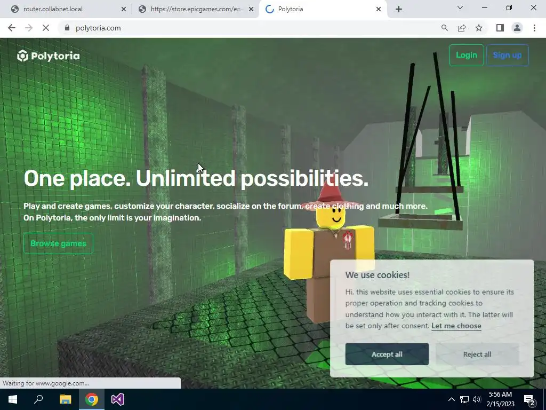
Task: Share this page from the address bar
Action: click(x=462, y=28)
